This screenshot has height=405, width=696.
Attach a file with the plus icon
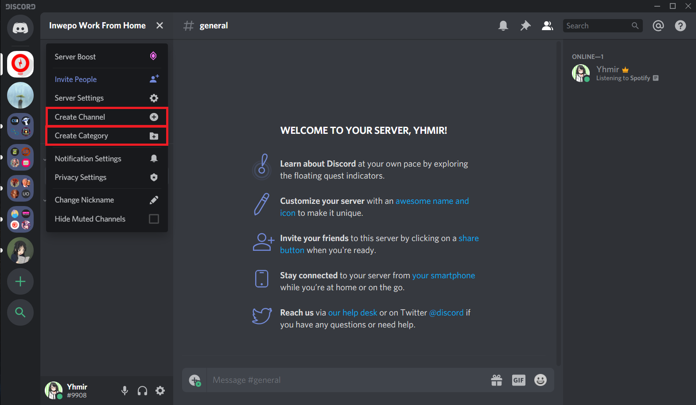pyautogui.click(x=195, y=380)
